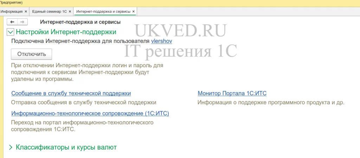Click the Подключена Интернет-поддержка status text
The image size is (360, 158).
[x=81, y=41]
